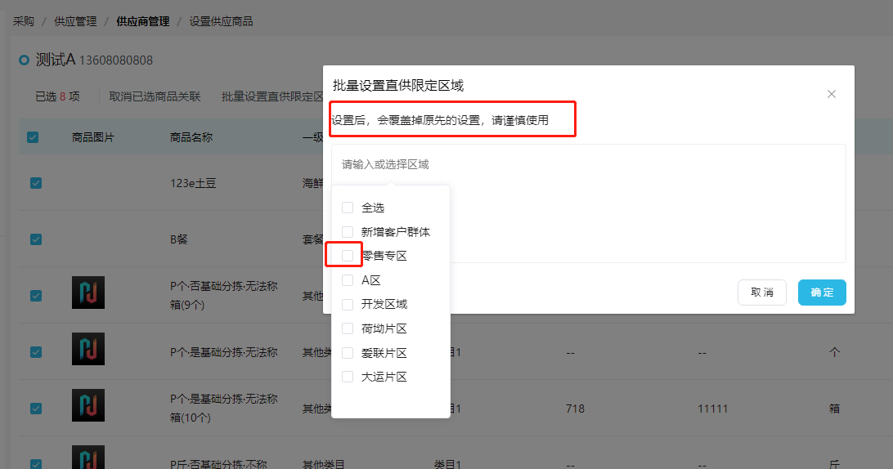Open thumbnail of 箱(9个) product
The width and height of the screenshot is (893, 469).
click(88, 293)
